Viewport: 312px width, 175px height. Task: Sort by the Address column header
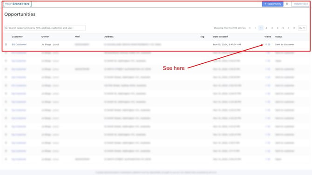click(x=109, y=37)
